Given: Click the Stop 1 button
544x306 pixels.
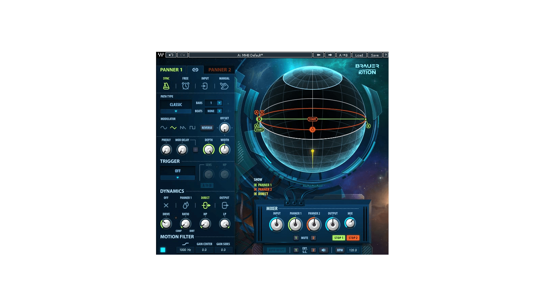Looking at the screenshot, I should click(x=339, y=238).
